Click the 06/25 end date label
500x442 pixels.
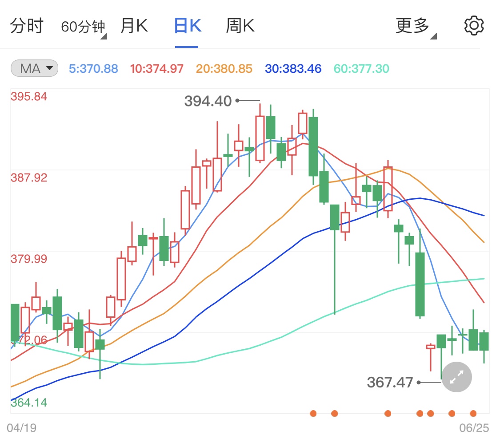[474, 428]
